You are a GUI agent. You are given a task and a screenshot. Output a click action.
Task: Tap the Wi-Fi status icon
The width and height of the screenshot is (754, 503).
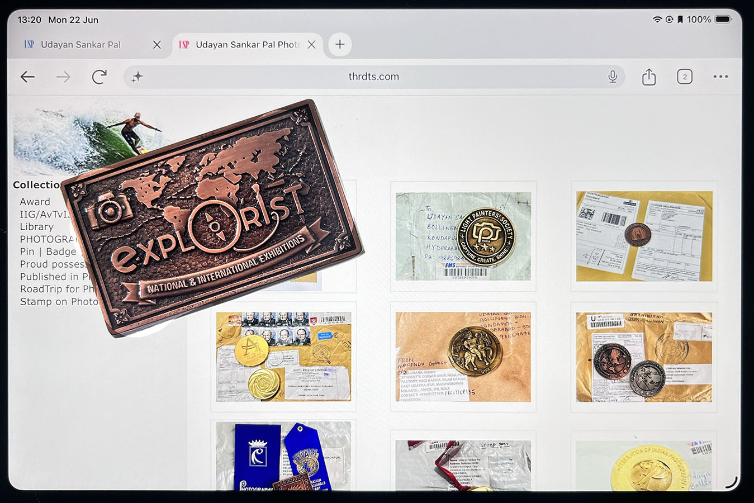[x=657, y=20]
